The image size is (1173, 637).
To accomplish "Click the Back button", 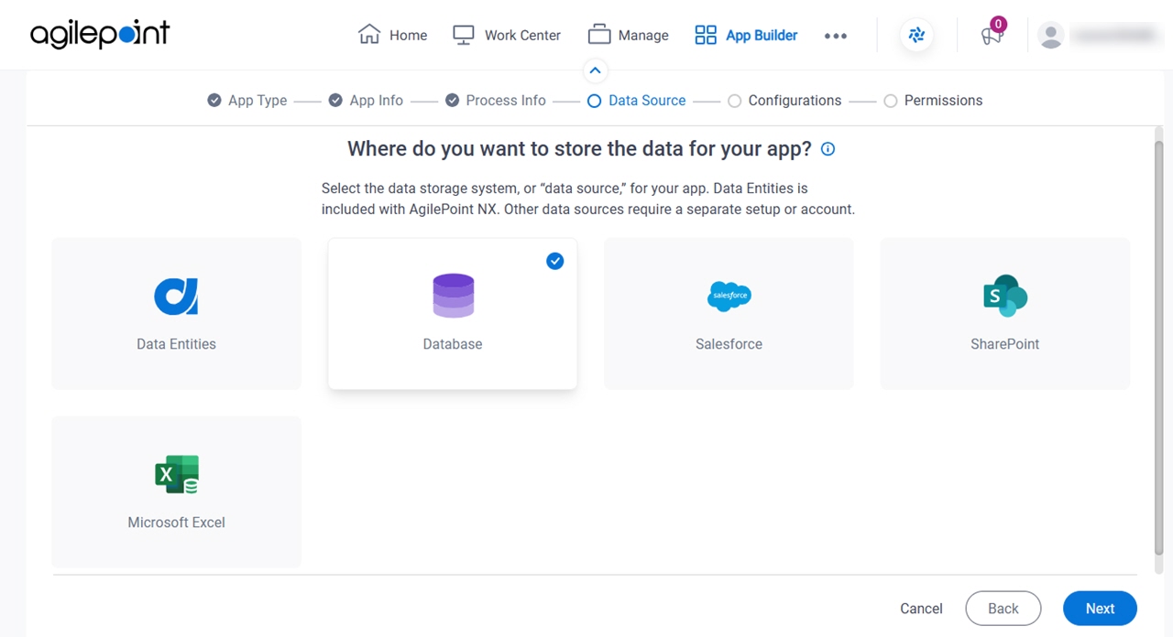I will [1003, 609].
